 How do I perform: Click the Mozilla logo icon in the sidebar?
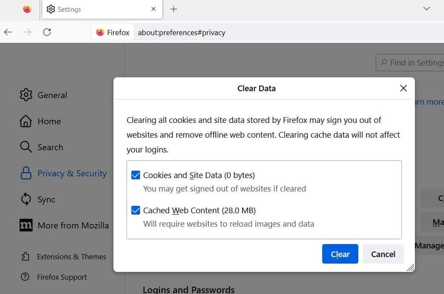click(x=26, y=225)
